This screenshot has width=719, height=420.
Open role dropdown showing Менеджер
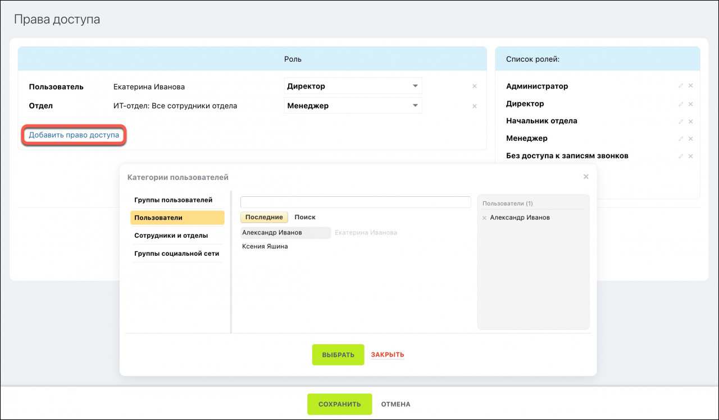(353, 105)
